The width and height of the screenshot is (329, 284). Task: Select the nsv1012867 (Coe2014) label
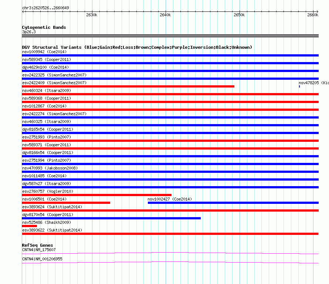44,106
